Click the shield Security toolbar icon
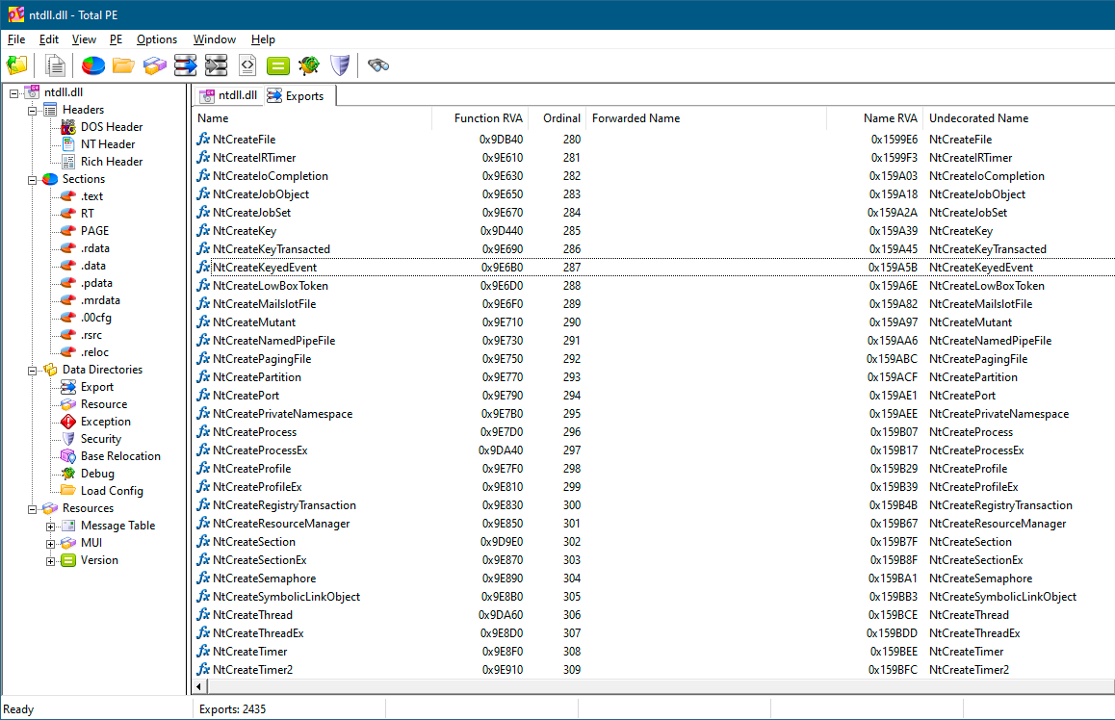 click(339, 65)
